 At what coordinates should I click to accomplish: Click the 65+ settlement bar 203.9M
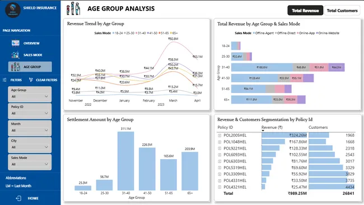(x=190, y=171)
